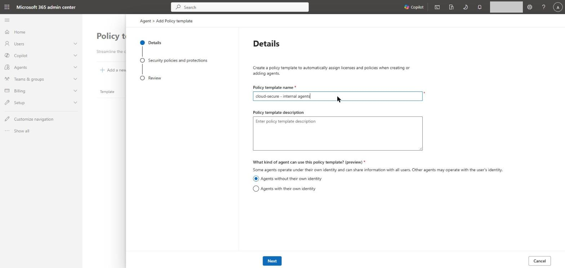This screenshot has width=565, height=268.
Task: Click the Teams & groups icon
Action: [x=7, y=79]
